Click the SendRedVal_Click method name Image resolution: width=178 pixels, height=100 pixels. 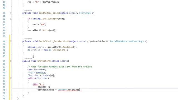click(49, 13)
